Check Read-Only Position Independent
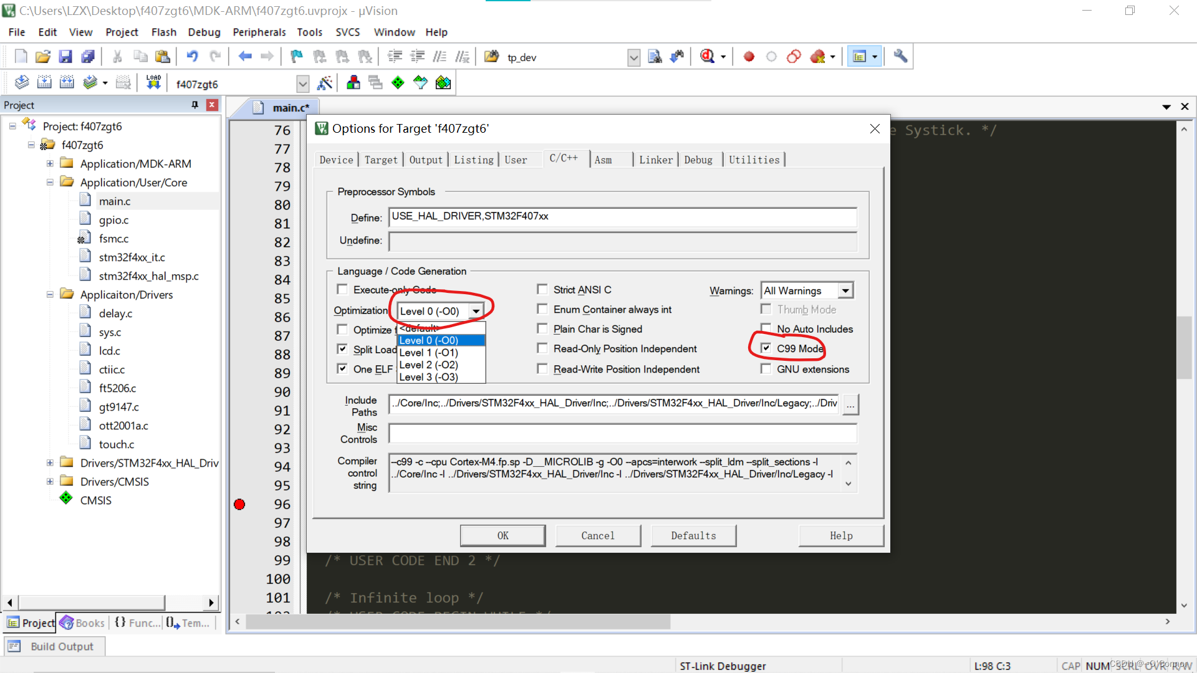The image size is (1197, 673). pyautogui.click(x=542, y=348)
